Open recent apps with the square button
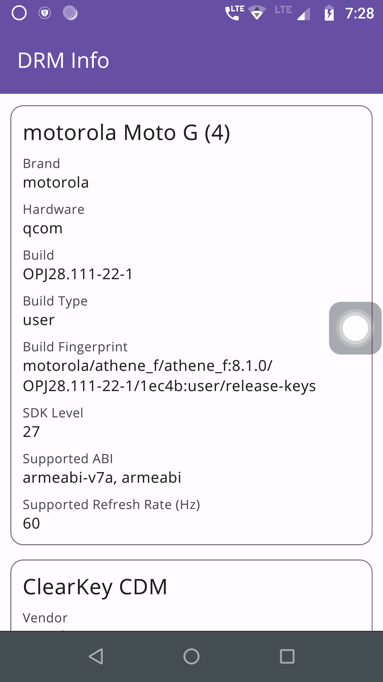Image resolution: width=383 pixels, height=682 pixels. click(287, 656)
